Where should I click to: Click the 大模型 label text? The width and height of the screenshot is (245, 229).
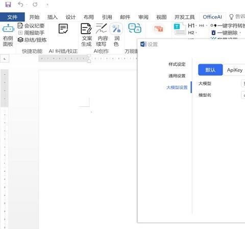click(205, 83)
